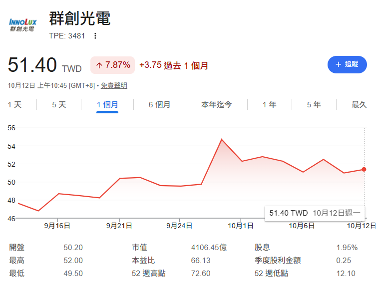This screenshot has width=376, height=288.
Task: Click the 市值 label
Action: [x=139, y=248]
